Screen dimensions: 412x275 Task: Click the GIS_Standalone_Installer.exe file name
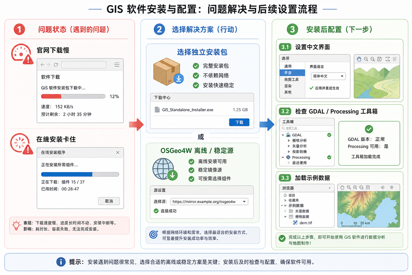[x=188, y=110]
